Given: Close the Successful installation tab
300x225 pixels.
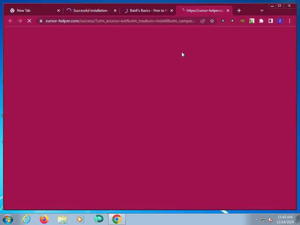Looking at the screenshot, I should [115, 11].
